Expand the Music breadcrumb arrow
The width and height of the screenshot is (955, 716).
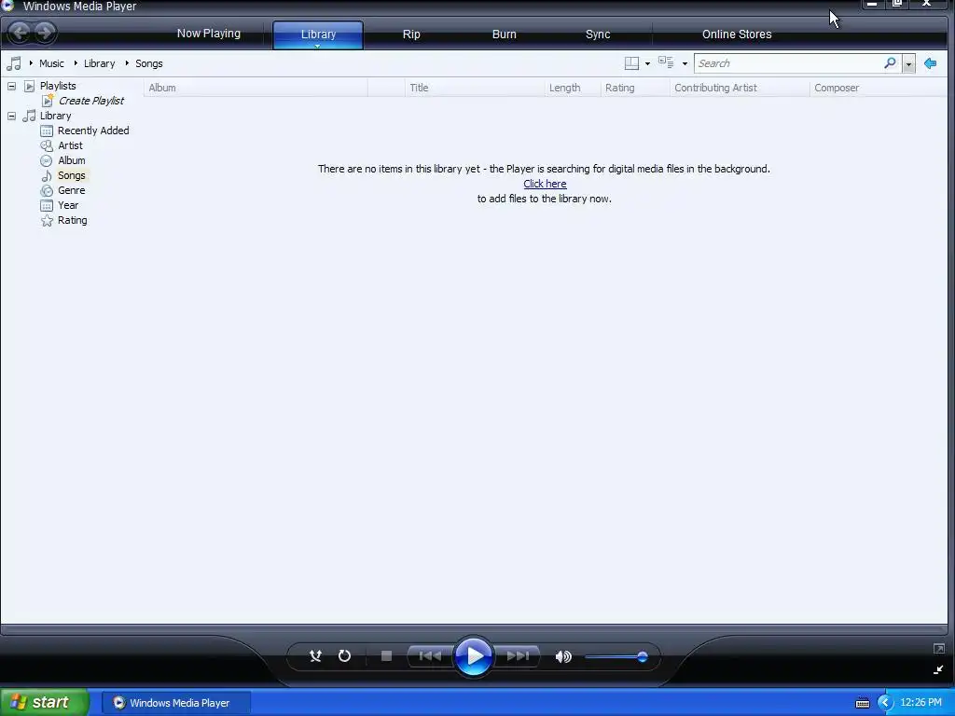(31, 62)
